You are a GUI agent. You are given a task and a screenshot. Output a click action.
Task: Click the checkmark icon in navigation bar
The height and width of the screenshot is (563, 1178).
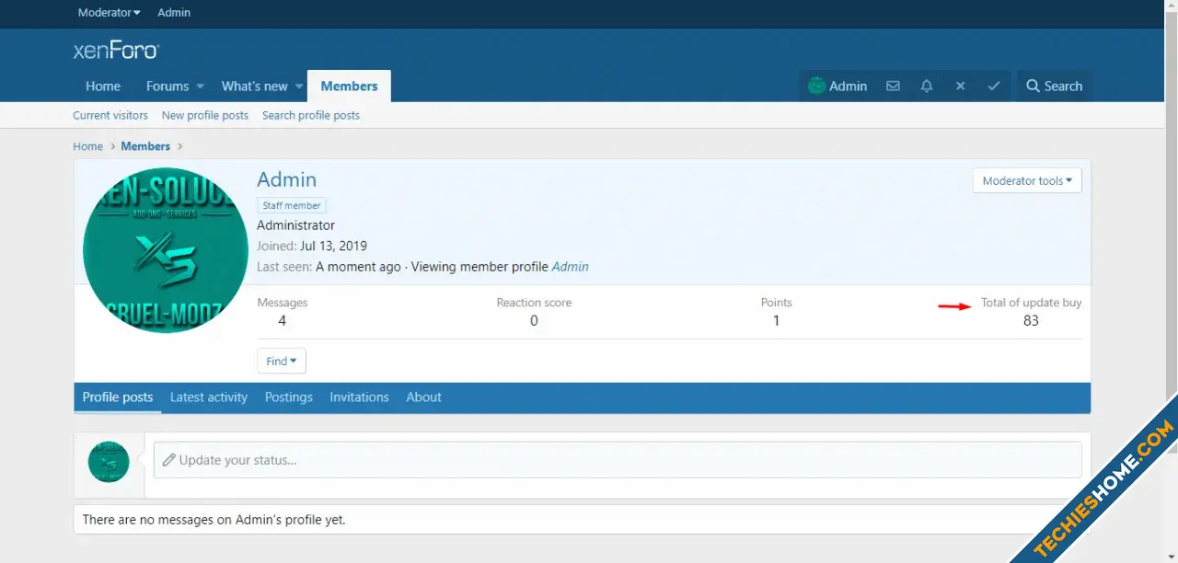pyautogui.click(x=994, y=86)
